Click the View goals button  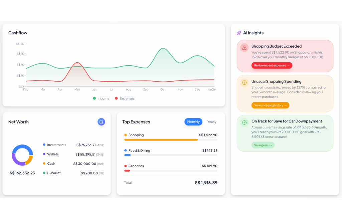pyautogui.click(x=263, y=145)
